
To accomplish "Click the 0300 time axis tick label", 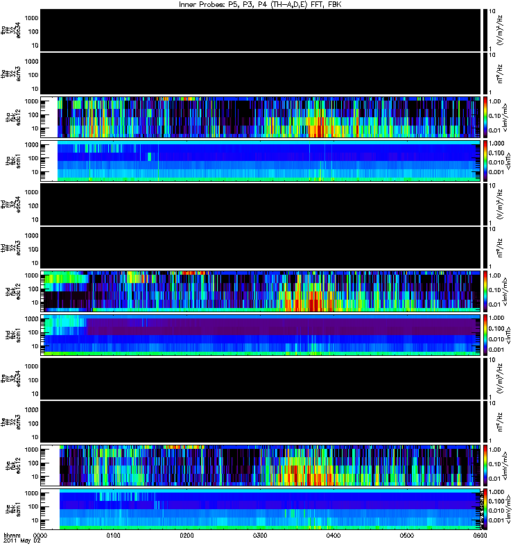I will coord(260,536).
